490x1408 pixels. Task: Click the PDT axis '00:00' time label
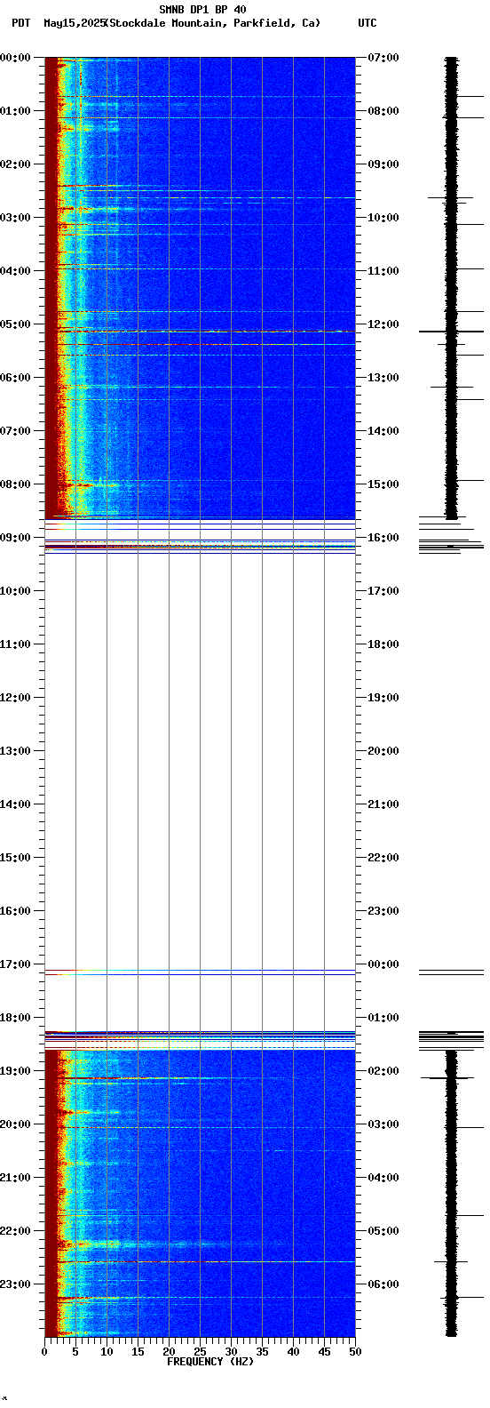15,58
